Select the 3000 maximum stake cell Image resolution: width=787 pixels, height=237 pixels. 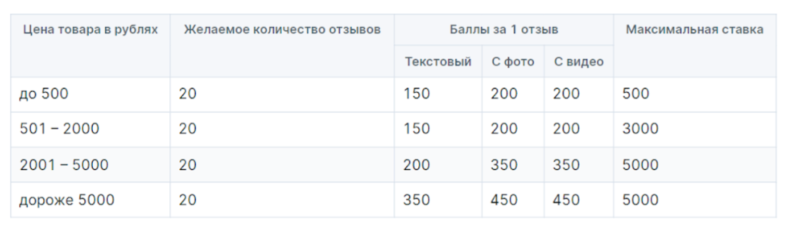pos(695,129)
